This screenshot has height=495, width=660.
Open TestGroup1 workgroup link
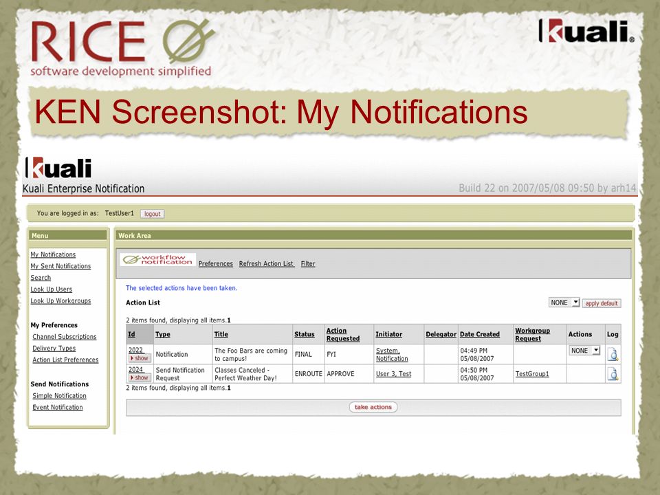click(532, 374)
